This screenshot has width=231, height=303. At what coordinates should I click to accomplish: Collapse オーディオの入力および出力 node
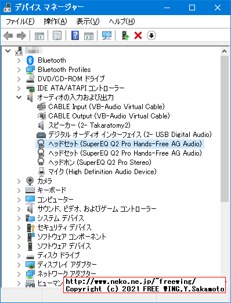click(19, 98)
